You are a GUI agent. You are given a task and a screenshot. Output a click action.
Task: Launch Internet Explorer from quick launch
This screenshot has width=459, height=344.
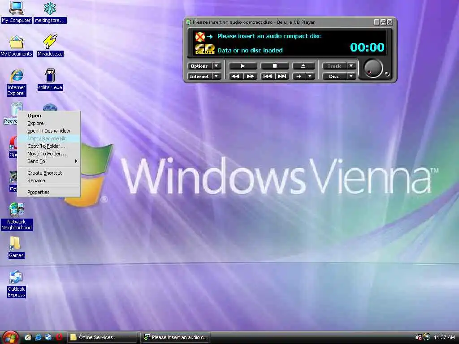(38, 337)
